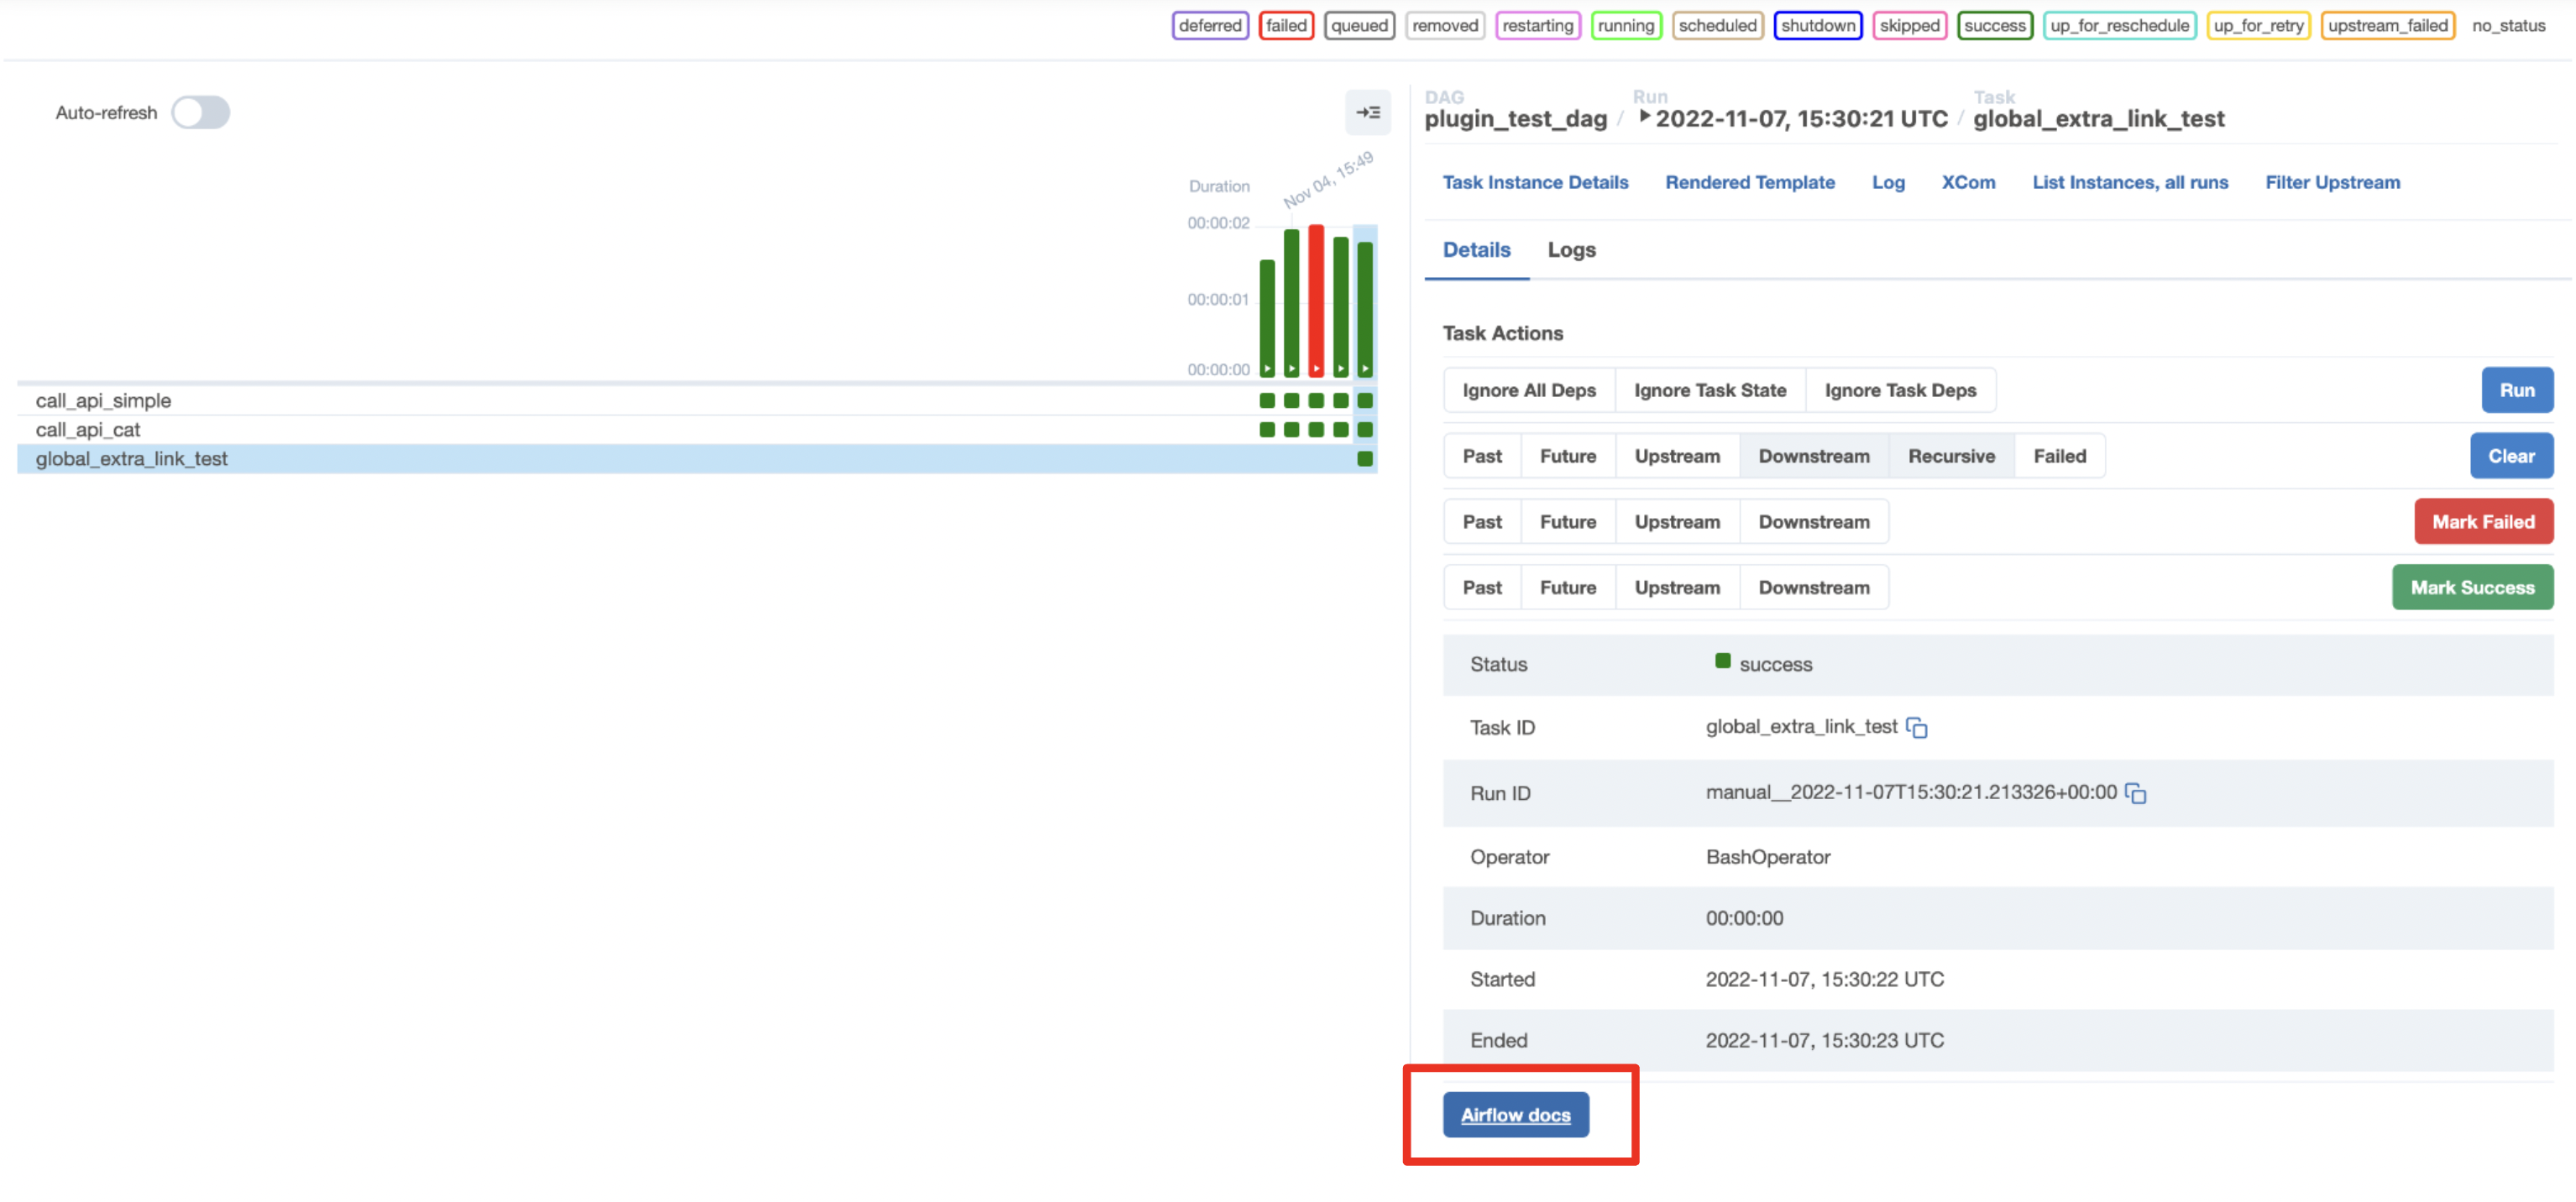Switch to the Logs tab

click(x=1570, y=250)
